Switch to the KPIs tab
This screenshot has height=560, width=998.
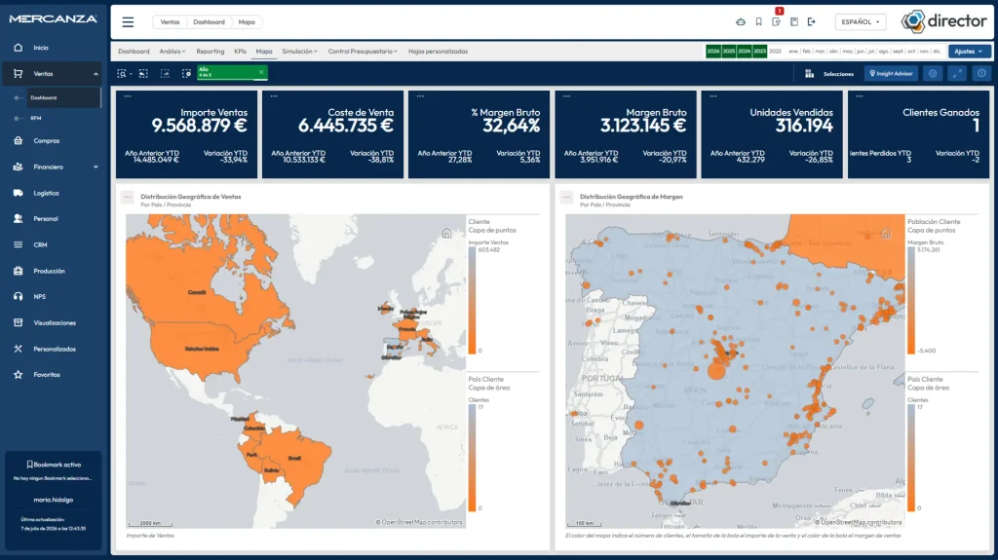(240, 51)
